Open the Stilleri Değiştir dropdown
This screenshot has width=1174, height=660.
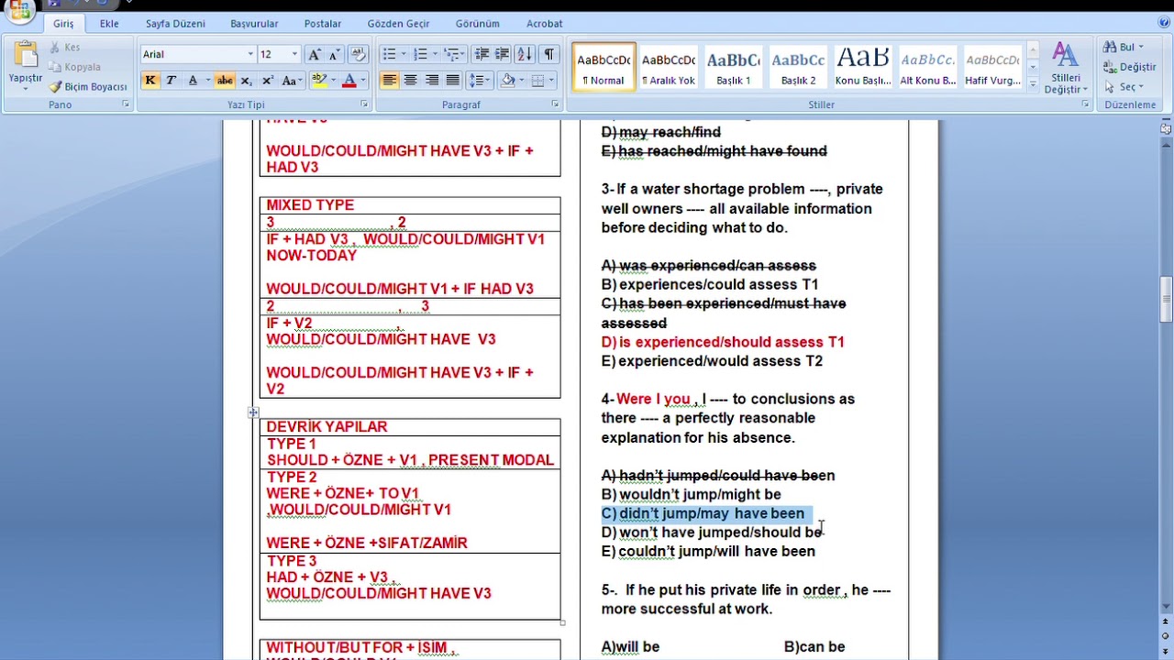pos(1066,69)
